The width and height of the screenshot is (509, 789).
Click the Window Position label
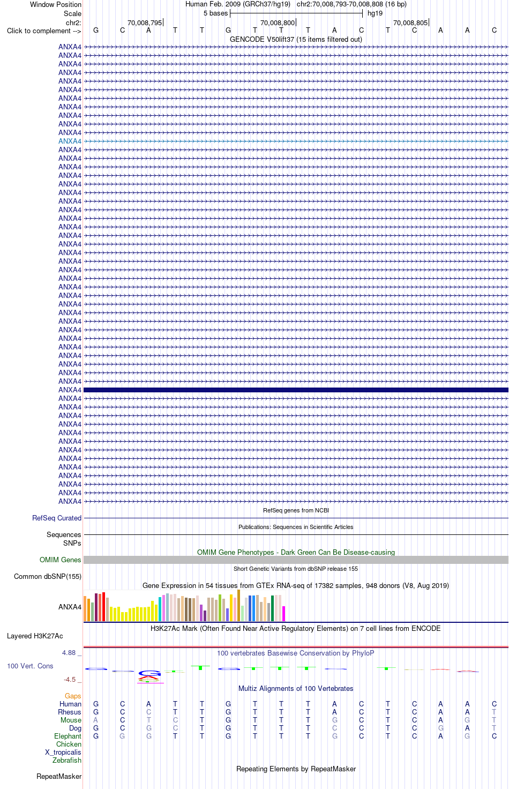[56, 4]
